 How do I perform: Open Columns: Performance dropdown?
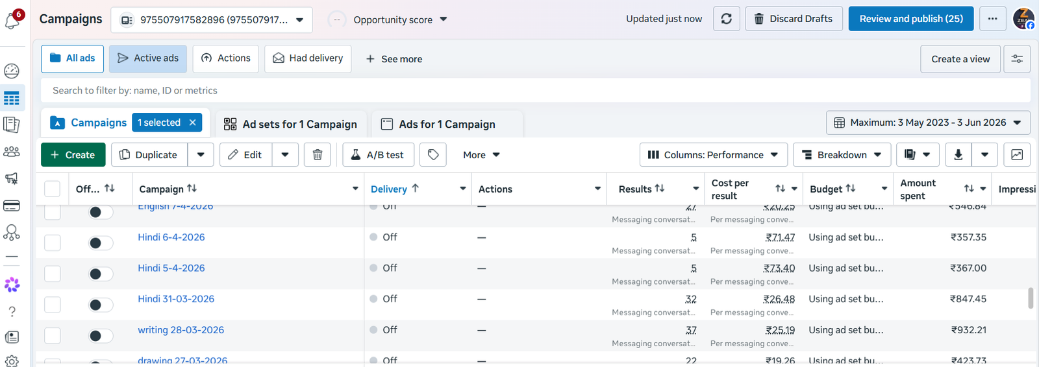click(713, 155)
